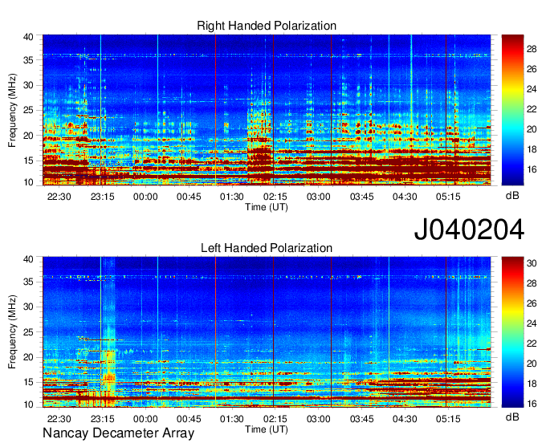The width and height of the screenshot is (546, 443).
Task: Click the '22:30' tick in the top panel
Action: pyautogui.click(x=59, y=197)
